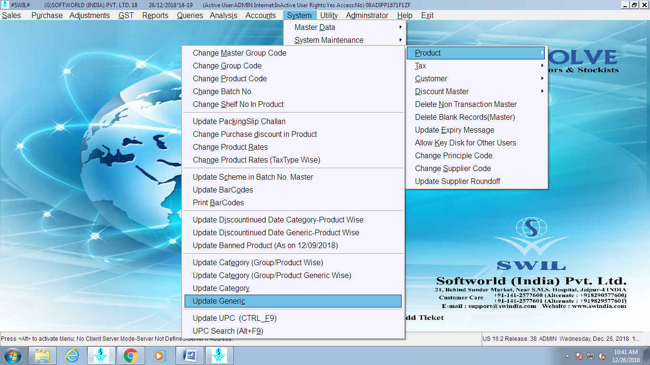This screenshot has height=365, width=650.
Task: Choose Update Expiry Message
Action: 476,130
